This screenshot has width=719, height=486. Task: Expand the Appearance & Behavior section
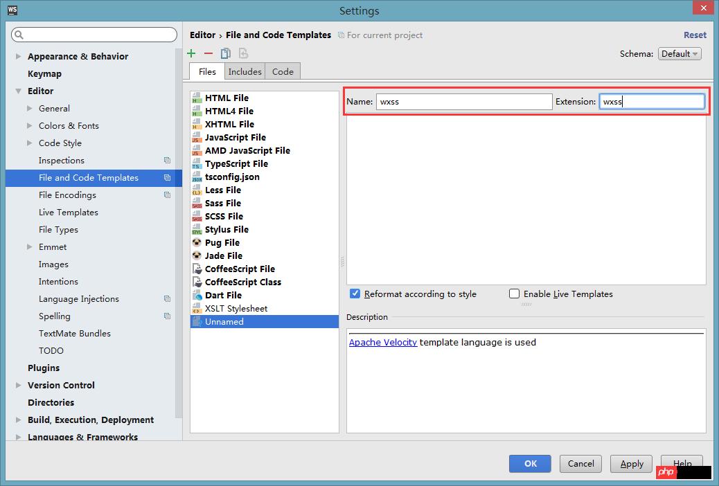19,57
